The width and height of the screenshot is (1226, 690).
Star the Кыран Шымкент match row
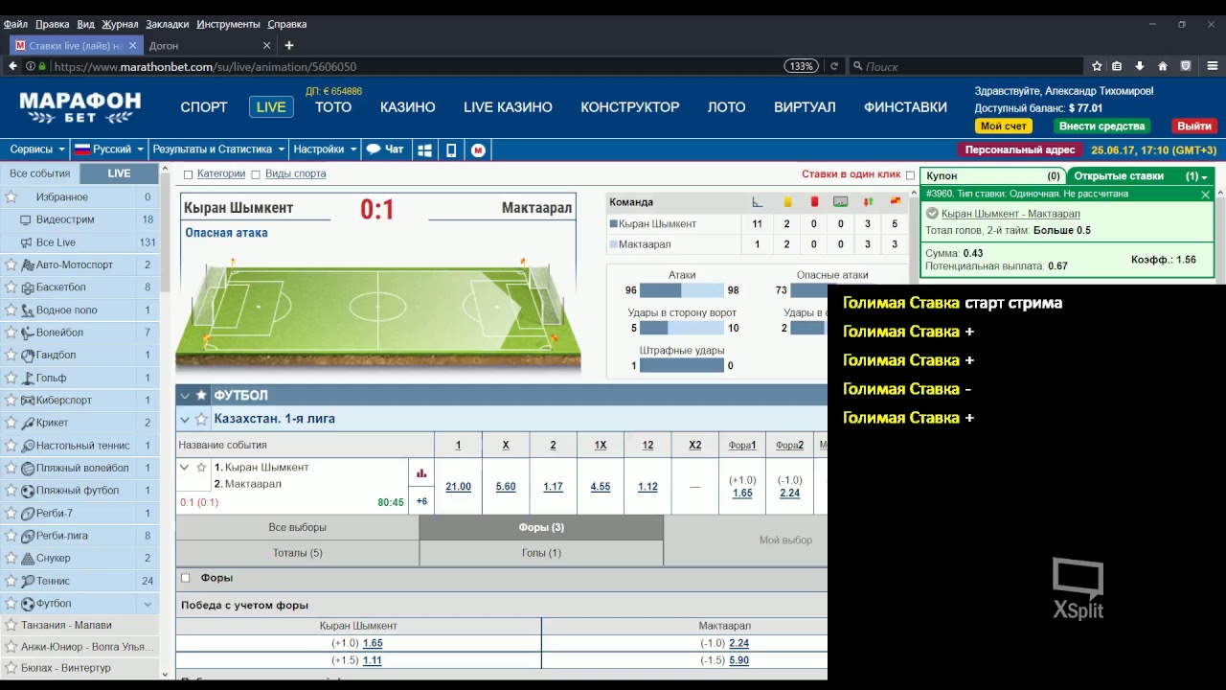click(201, 468)
